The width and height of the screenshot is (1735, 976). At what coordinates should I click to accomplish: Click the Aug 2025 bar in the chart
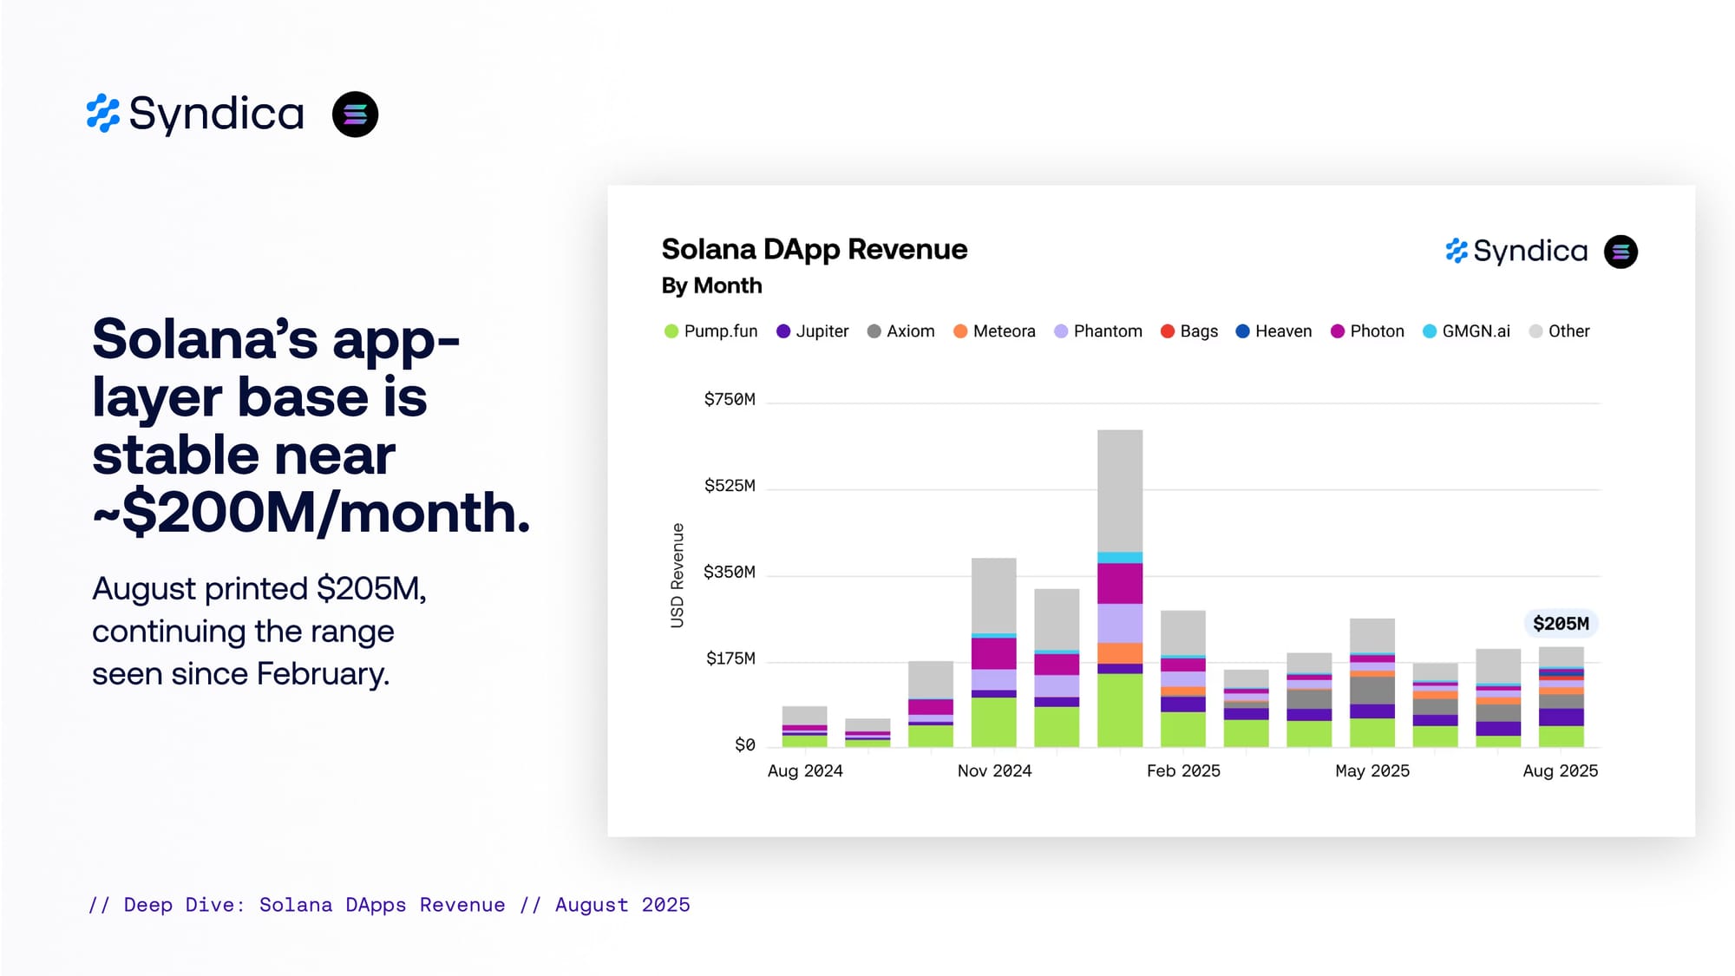pyautogui.click(x=1561, y=697)
